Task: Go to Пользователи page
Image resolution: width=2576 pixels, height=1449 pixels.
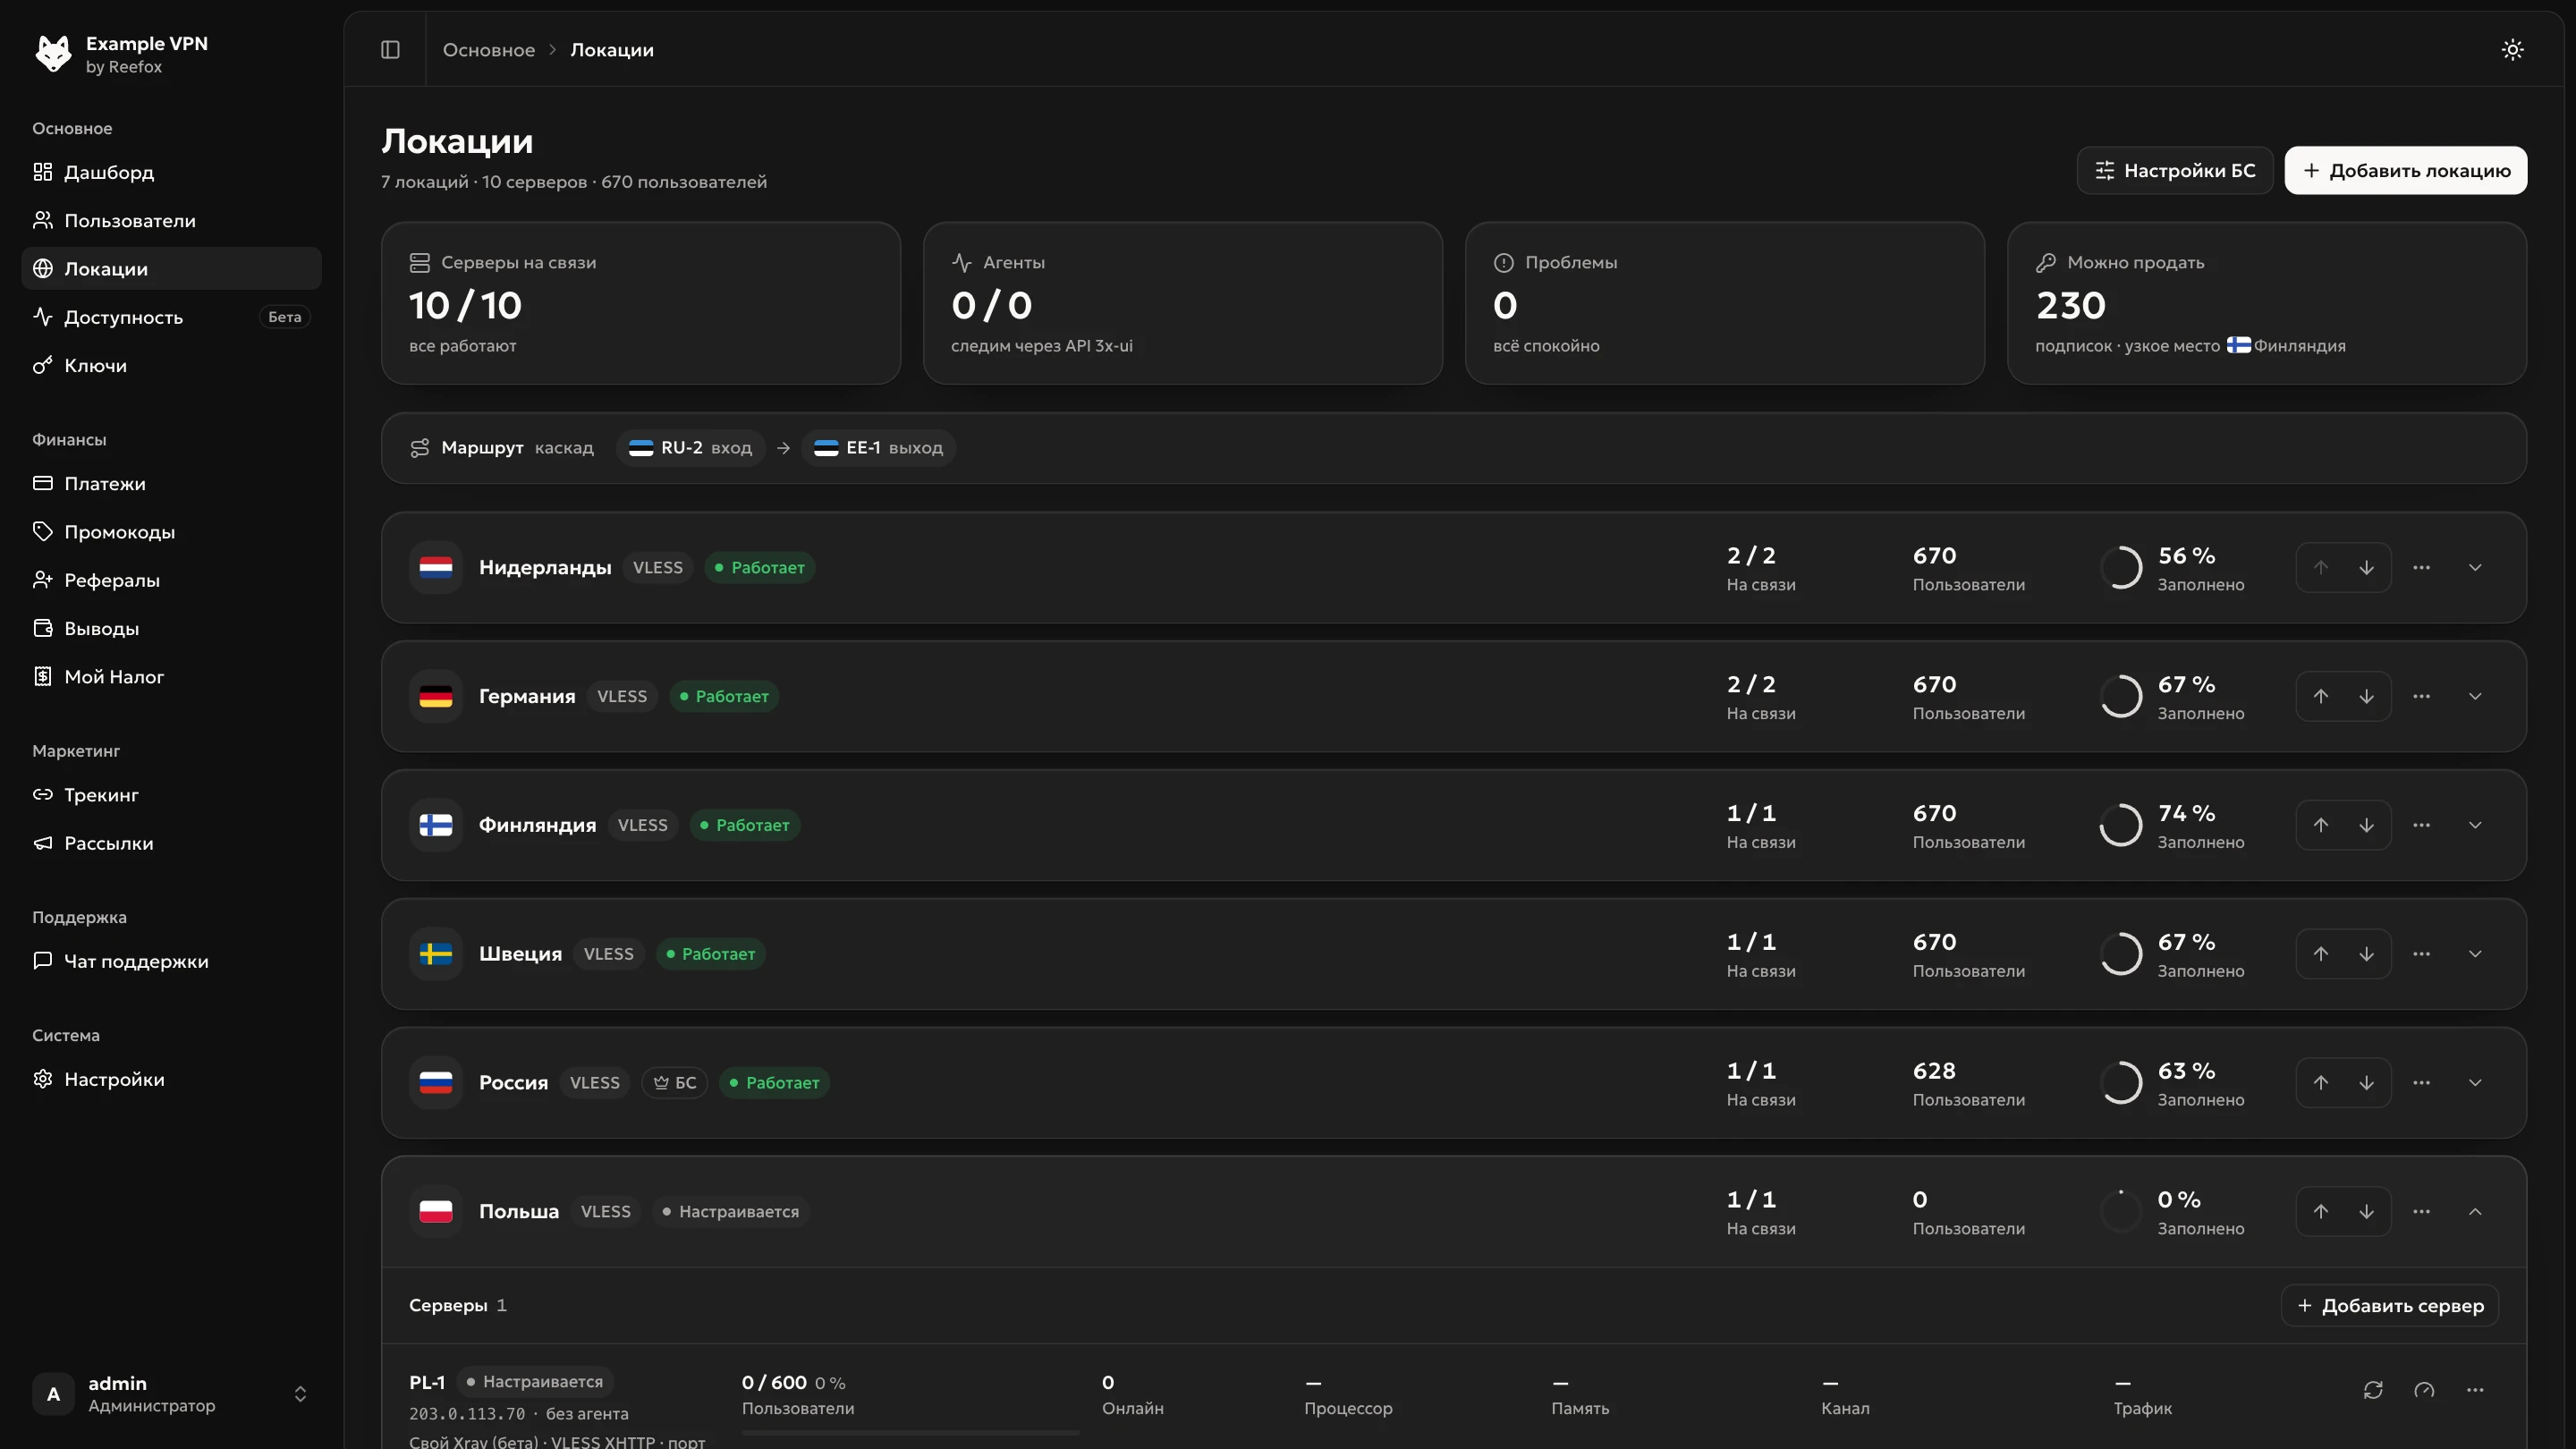Action: (x=171, y=220)
